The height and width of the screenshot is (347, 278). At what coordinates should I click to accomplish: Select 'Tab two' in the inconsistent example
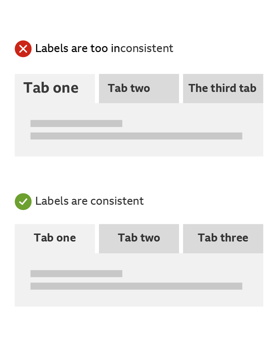click(x=139, y=88)
